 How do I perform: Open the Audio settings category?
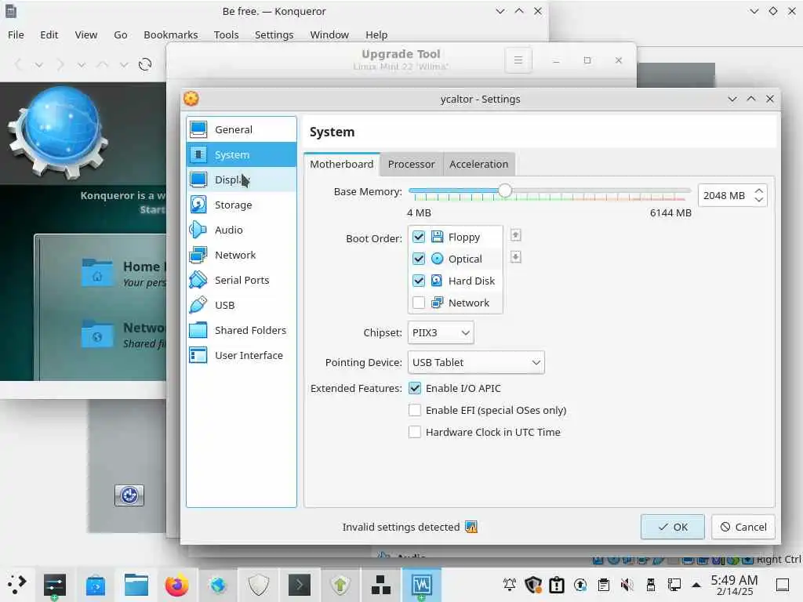click(242, 230)
